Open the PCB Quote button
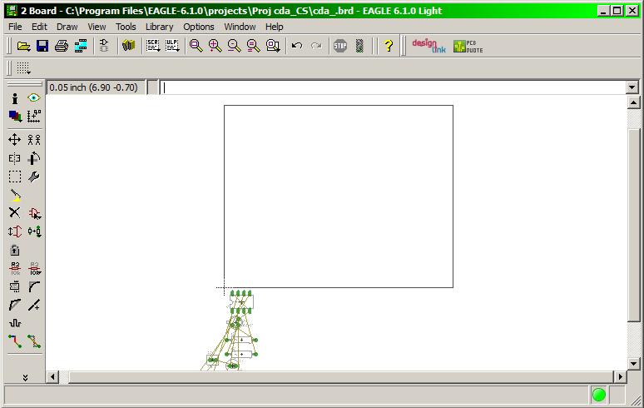644x408 pixels. pyautogui.click(x=468, y=46)
